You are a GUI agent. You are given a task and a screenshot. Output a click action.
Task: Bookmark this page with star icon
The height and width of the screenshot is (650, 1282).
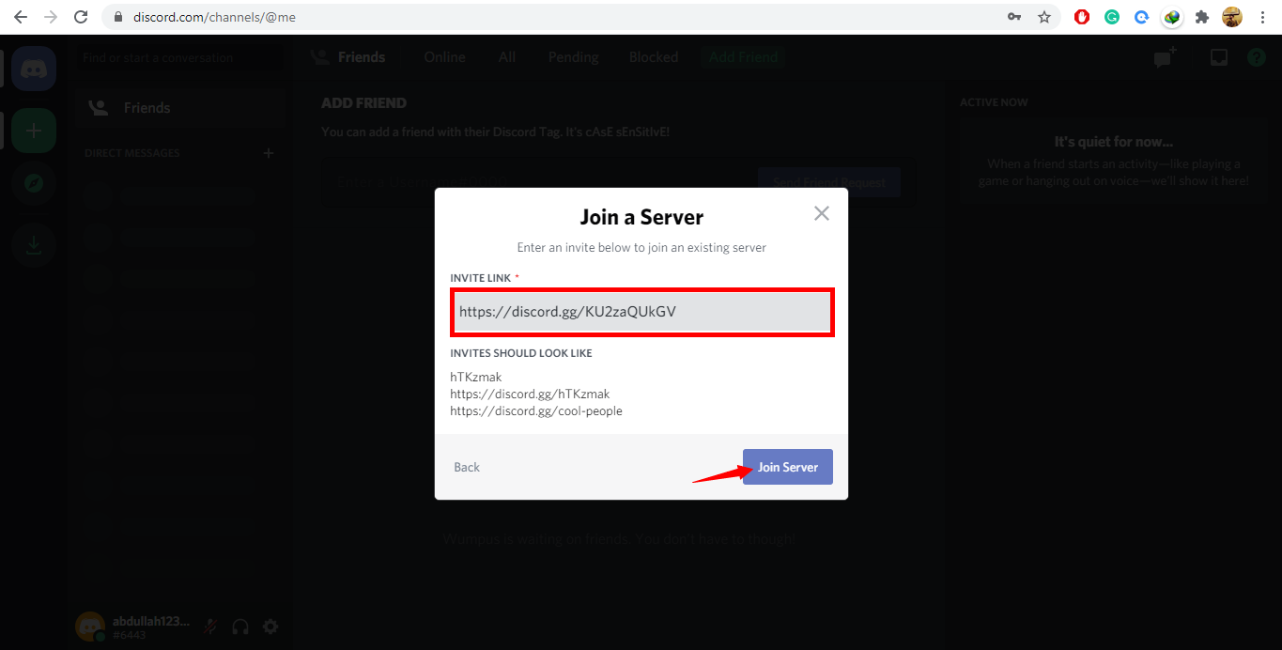tap(1043, 17)
